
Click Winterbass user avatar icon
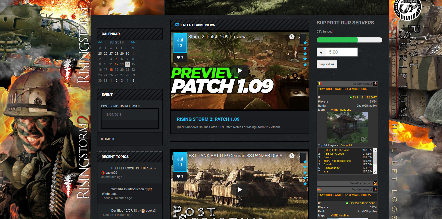pyautogui.click(x=150, y=189)
